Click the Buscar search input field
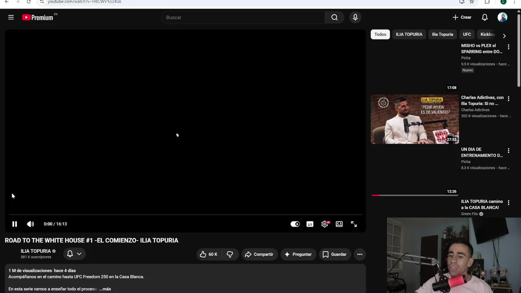The width and height of the screenshot is (521, 293). pyautogui.click(x=243, y=17)
